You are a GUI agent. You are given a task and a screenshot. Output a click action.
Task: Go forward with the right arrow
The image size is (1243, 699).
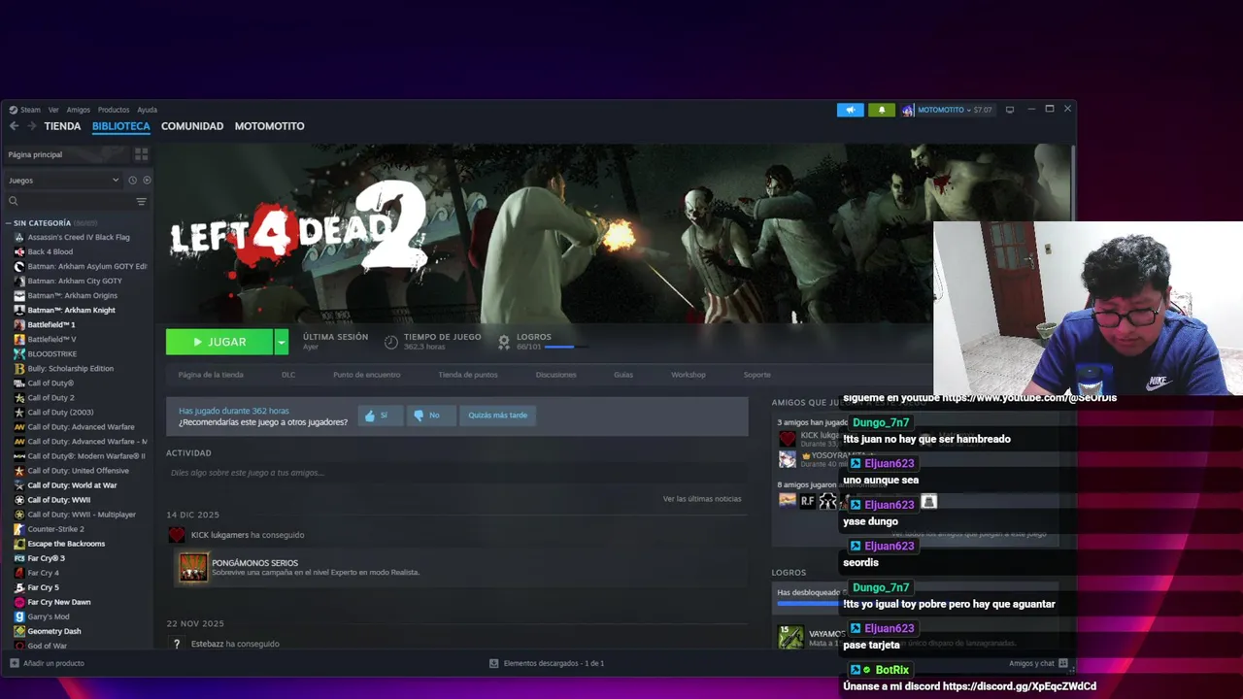tap(31, 126)
